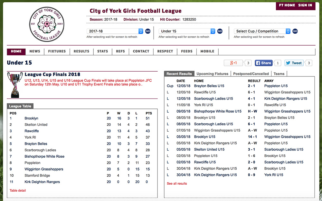Click the See all results link
This screenshot has width=322, height=201.
click(x=177, y=184)
